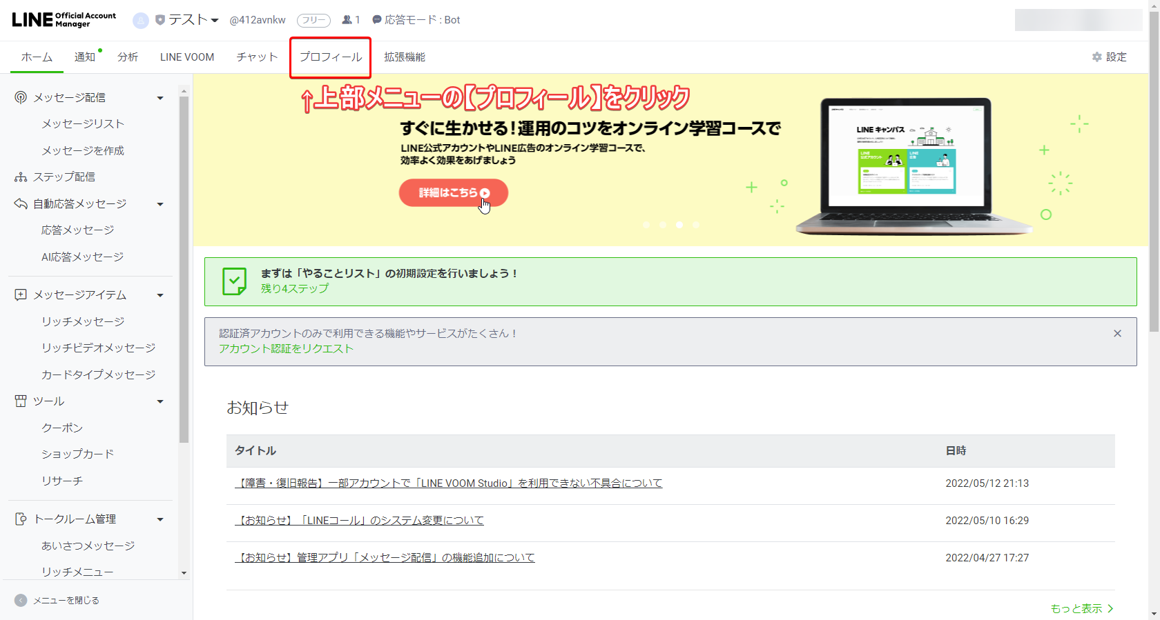Click the Message Delivery broadcast icon in sidebar
This screenshot has height=620, width=1160.
21,98
